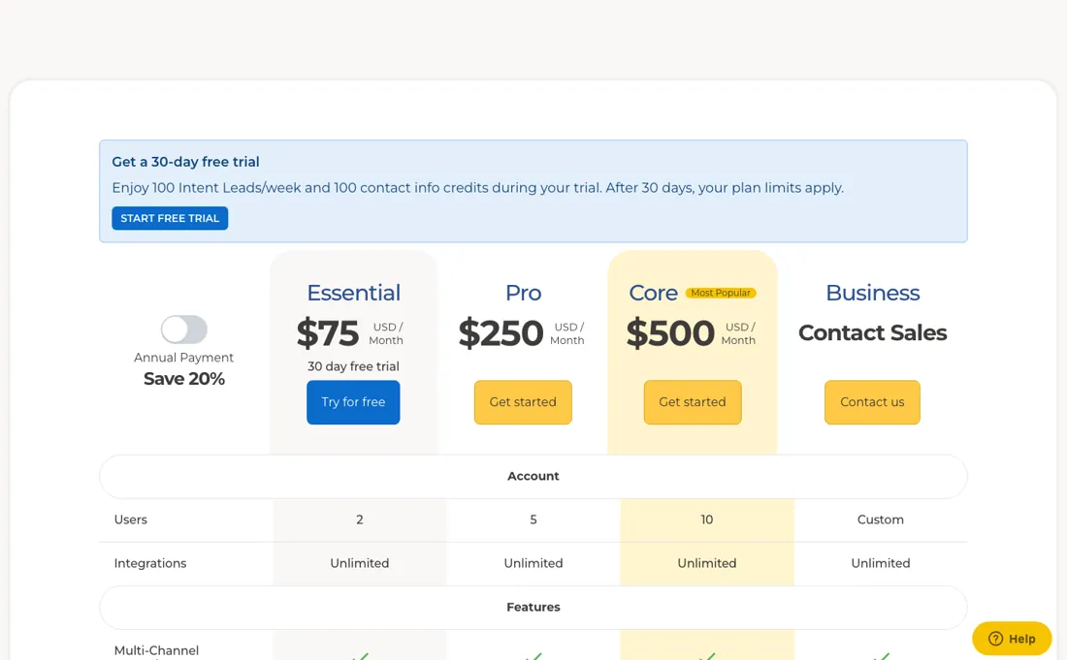Click the Users value 2 for Essential
The width and height of the screenshot is (1067, 660).
[359, 520]
